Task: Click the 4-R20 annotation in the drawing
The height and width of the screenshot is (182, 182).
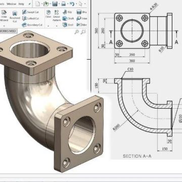Action: 154,7
